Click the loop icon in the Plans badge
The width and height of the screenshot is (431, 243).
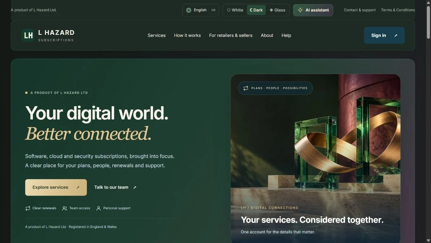coord(246,88)
